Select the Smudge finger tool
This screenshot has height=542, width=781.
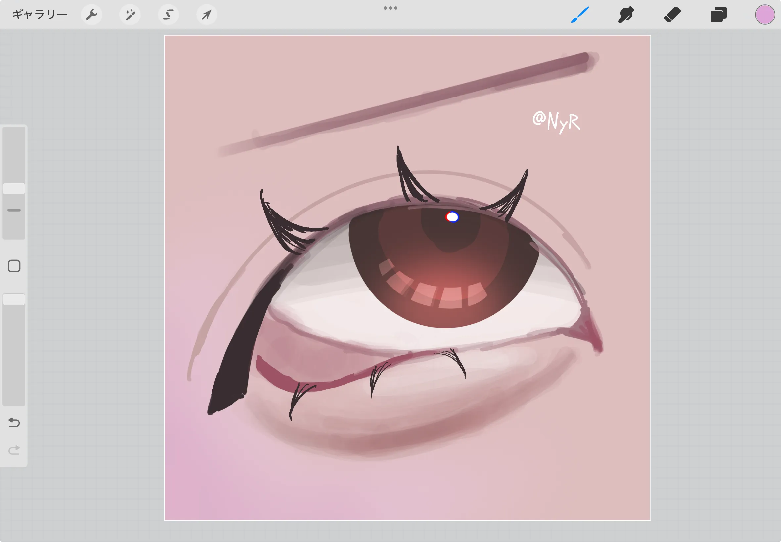626,15
